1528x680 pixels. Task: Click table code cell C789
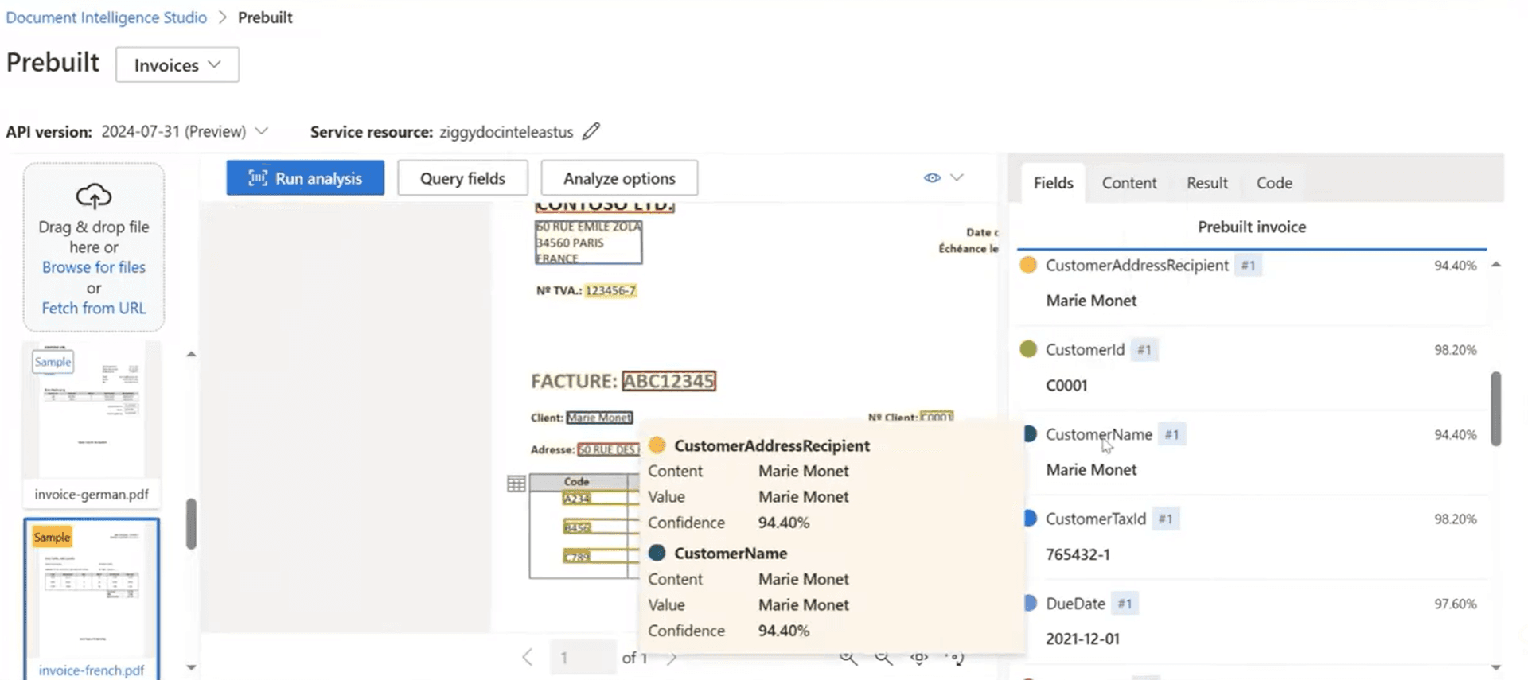pyautogui.click(x=577, y=556)
